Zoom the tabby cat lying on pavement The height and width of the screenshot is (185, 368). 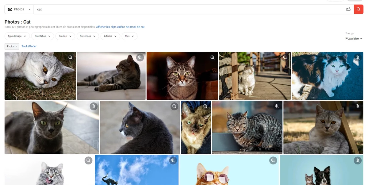(140, 57)
